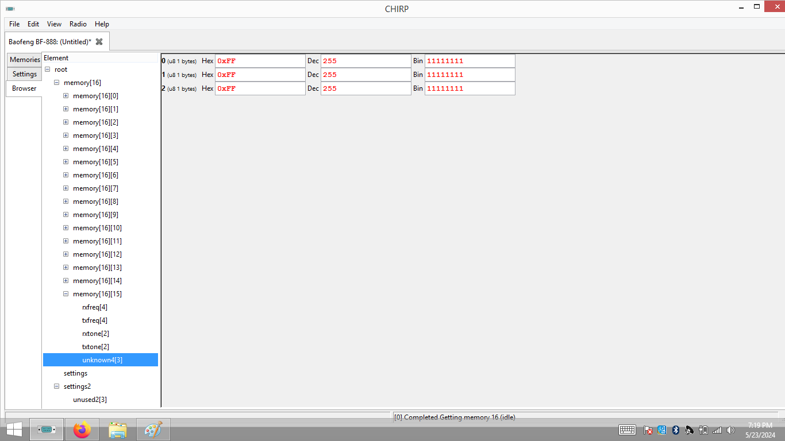Expand memory[16][13] node
785x441 pixels.
click(66, 268)
